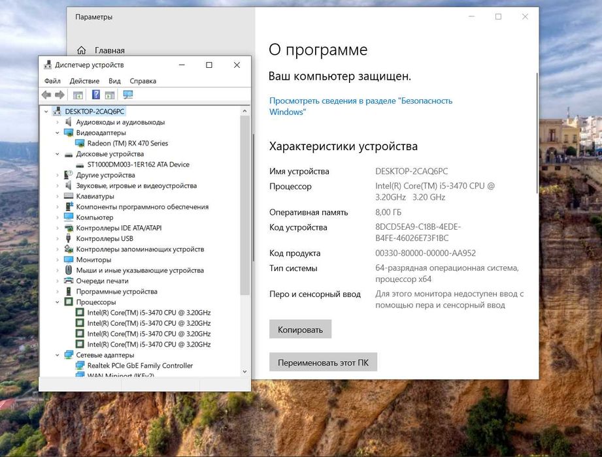Collapse the DESKTOP-2CAQ6PC root node
The image size is (602, 457).
tap(46, 112)
